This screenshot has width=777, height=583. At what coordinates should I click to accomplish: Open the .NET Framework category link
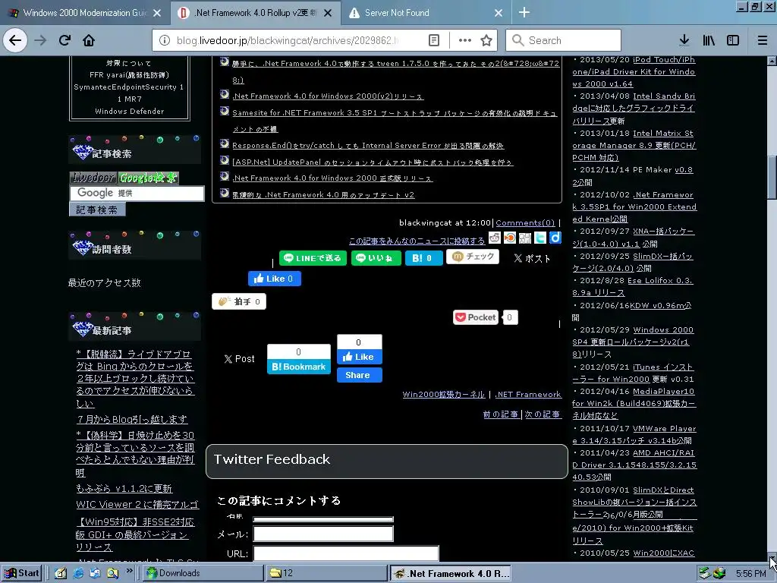pos(528,395)
